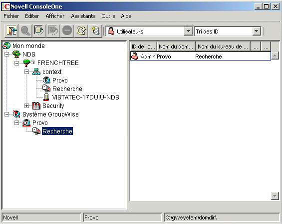Click the list scrollbar up arrow
282x224 pixels.
pos(275,55)
